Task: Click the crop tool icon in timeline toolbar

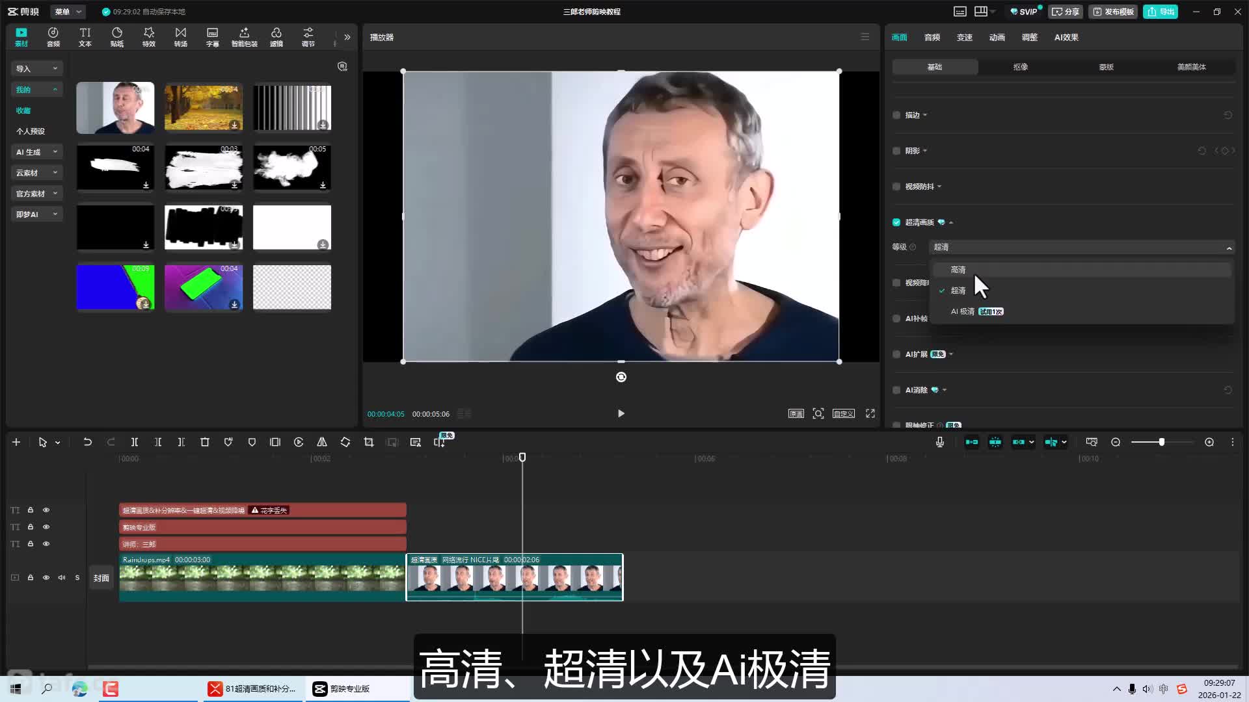Action: pos(368,442)
